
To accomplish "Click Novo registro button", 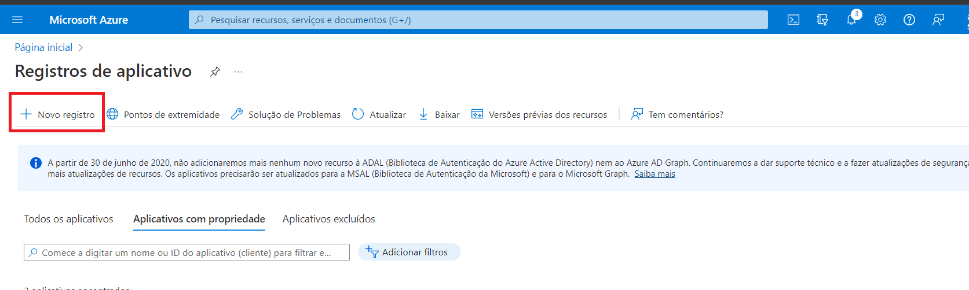I will (58, 114).
